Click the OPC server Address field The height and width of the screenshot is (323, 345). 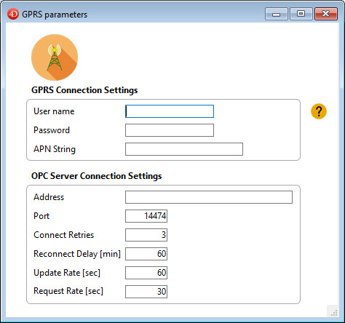[209, 197]
